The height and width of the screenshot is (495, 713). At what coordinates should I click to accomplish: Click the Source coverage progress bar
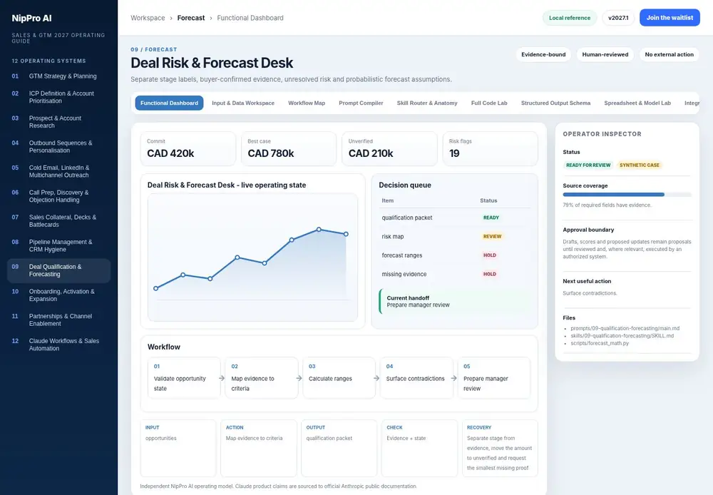627,195
